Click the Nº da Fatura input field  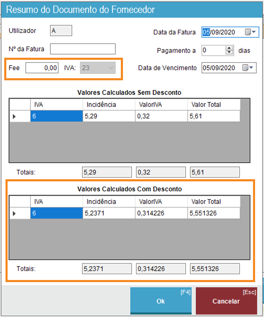tap(83, 49)
